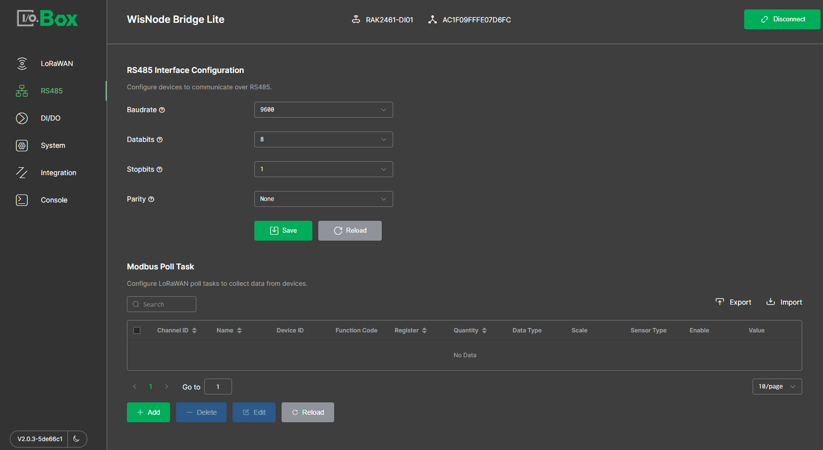Screen dimensions: 823x450
Task: Reload the RS485 interface configuration
Action: (x=350, y=231)
